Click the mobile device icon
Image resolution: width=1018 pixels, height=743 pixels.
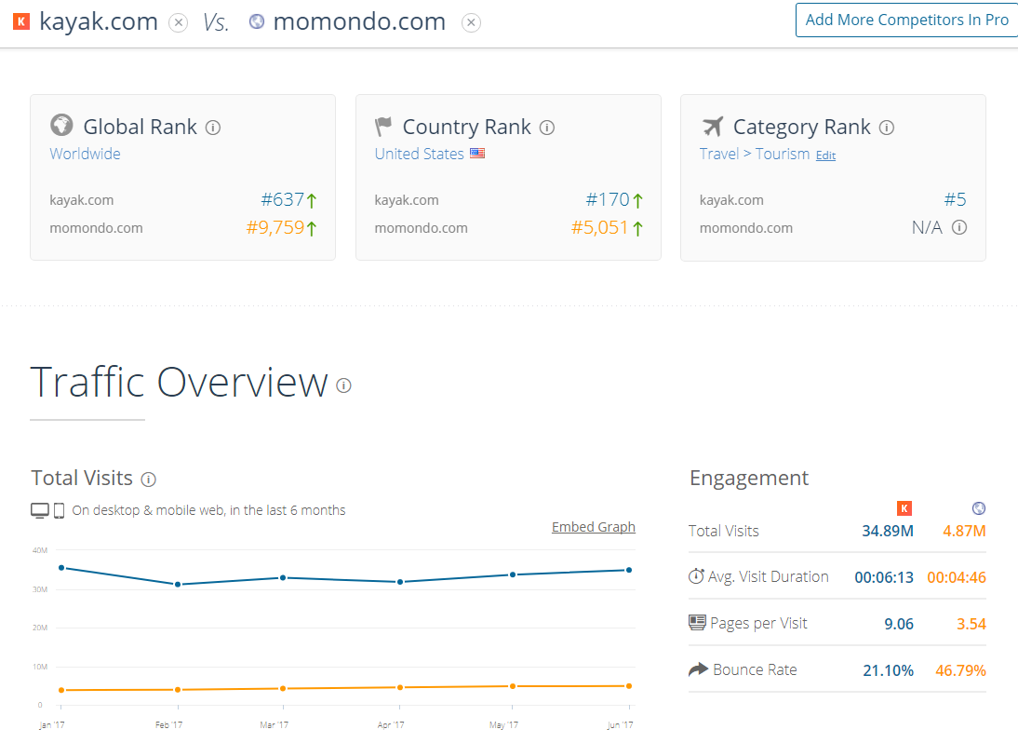click(59, 511)
